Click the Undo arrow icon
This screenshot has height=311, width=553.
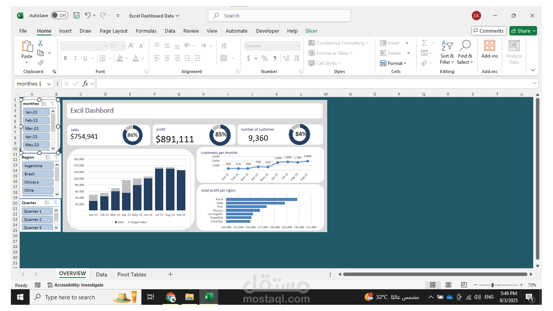tap(88, 16)
